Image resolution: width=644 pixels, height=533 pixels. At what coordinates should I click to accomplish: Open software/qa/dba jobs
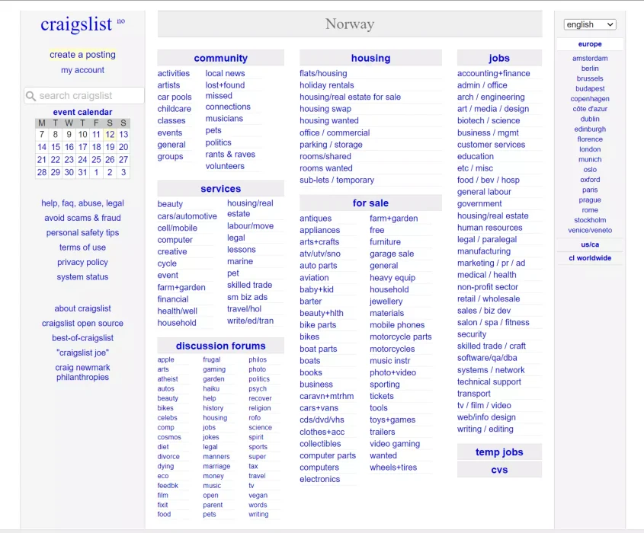pyautogui.click(x=487, y=358)
